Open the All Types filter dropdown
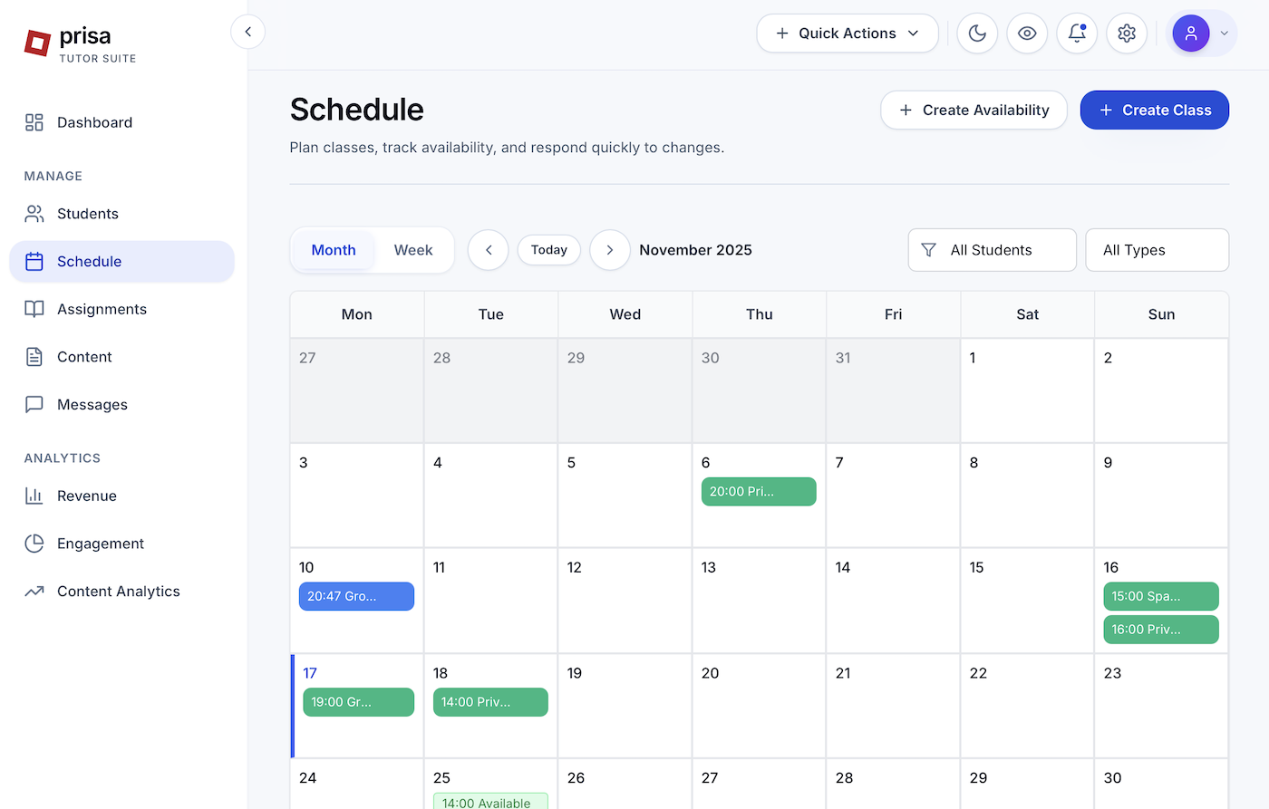 pyautogui.click(x=1157, y=249)
